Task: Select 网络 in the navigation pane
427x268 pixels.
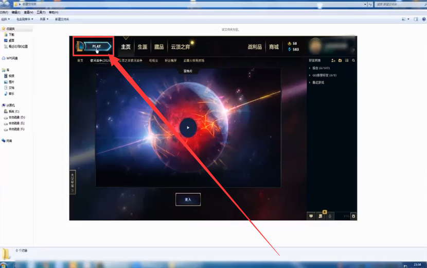Action: (x=9, y=141)
